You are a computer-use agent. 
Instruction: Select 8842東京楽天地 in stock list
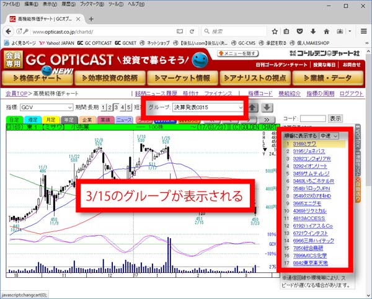click(311, 263)
